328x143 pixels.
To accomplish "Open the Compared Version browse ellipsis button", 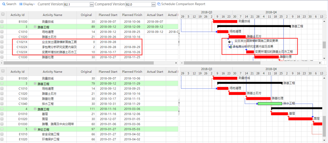I will click(154, 4).
